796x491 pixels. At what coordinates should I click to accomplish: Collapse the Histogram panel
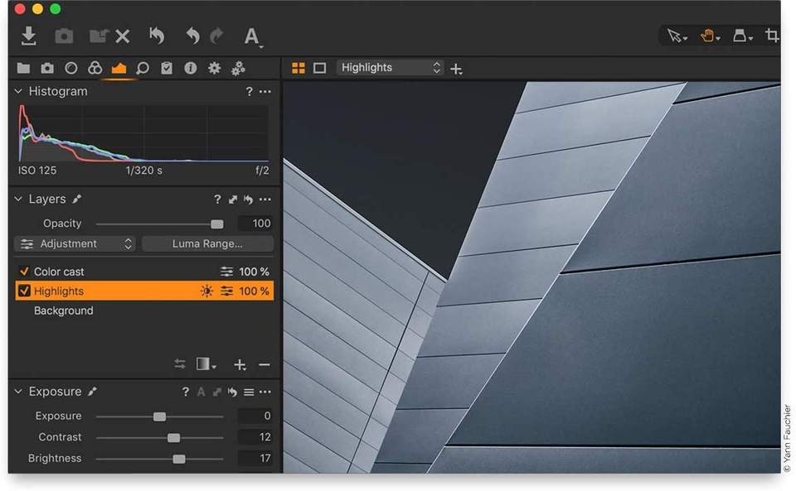(18, 91)
